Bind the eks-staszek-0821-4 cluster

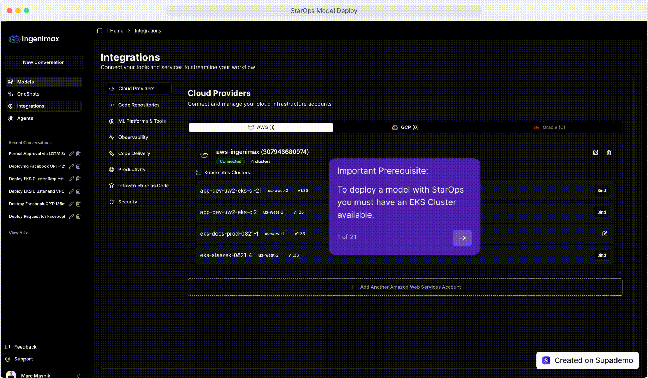point(601,255)
